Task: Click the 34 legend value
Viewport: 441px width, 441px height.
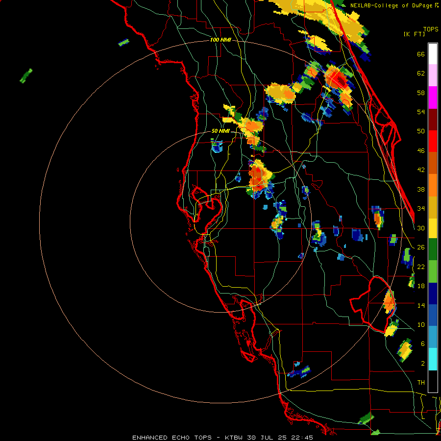Action: [x=421, y=208]
